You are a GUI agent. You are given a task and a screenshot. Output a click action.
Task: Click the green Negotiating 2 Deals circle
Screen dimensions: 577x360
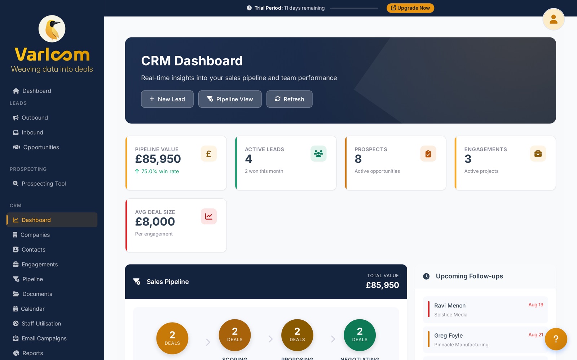point(360,335)
